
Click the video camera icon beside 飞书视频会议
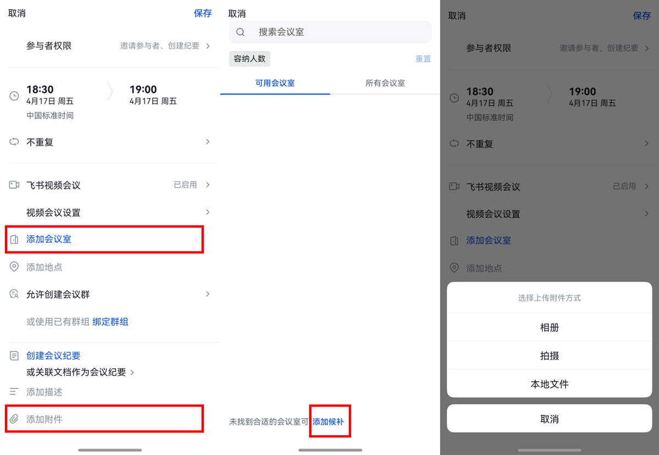pyautogui.click(x=13, y=185)
